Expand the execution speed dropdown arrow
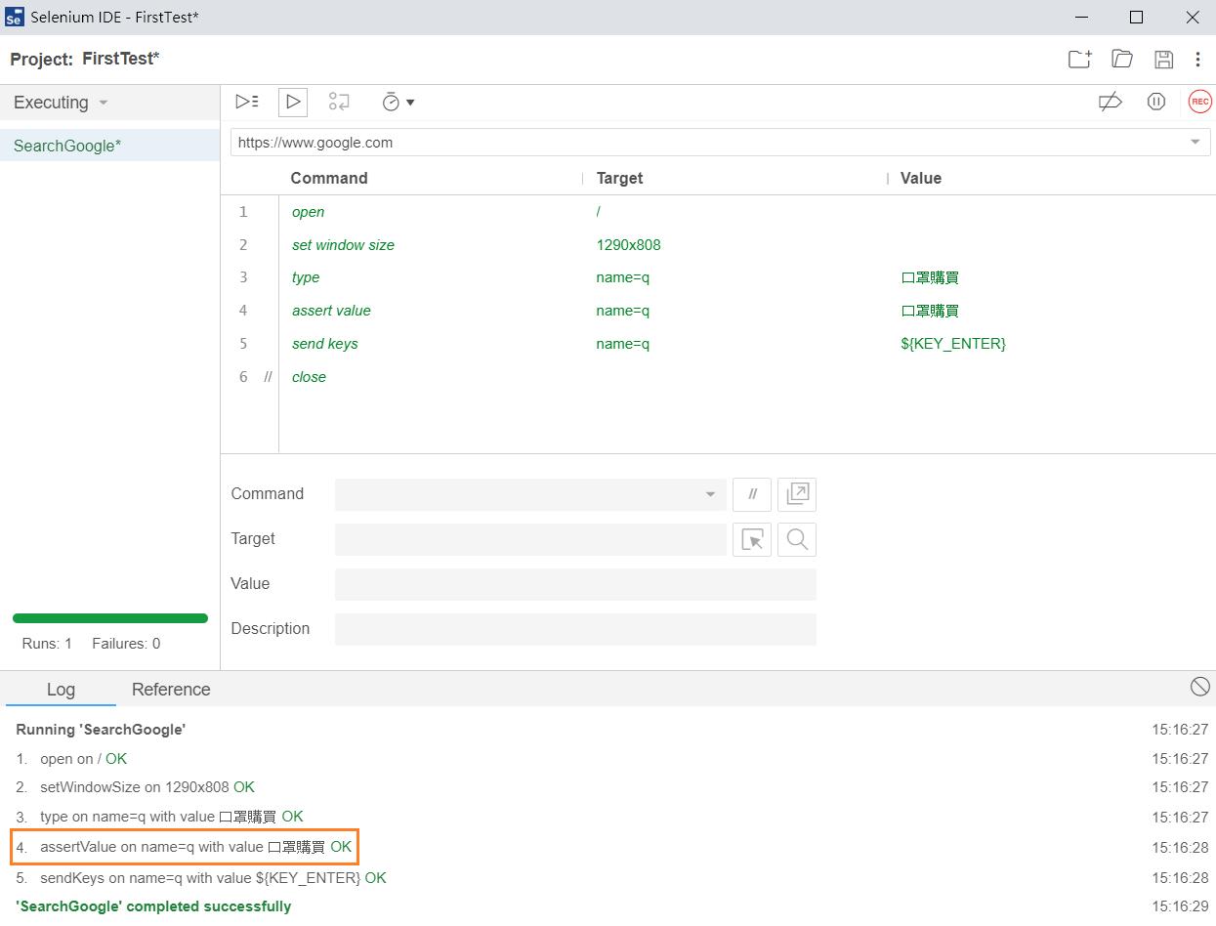 point(410,103)
